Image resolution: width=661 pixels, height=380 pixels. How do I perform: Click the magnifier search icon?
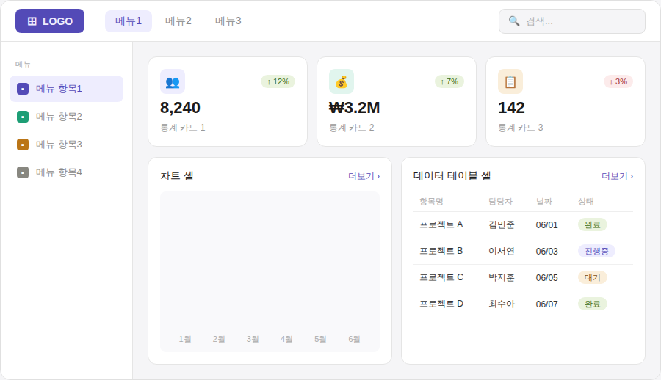513,21
